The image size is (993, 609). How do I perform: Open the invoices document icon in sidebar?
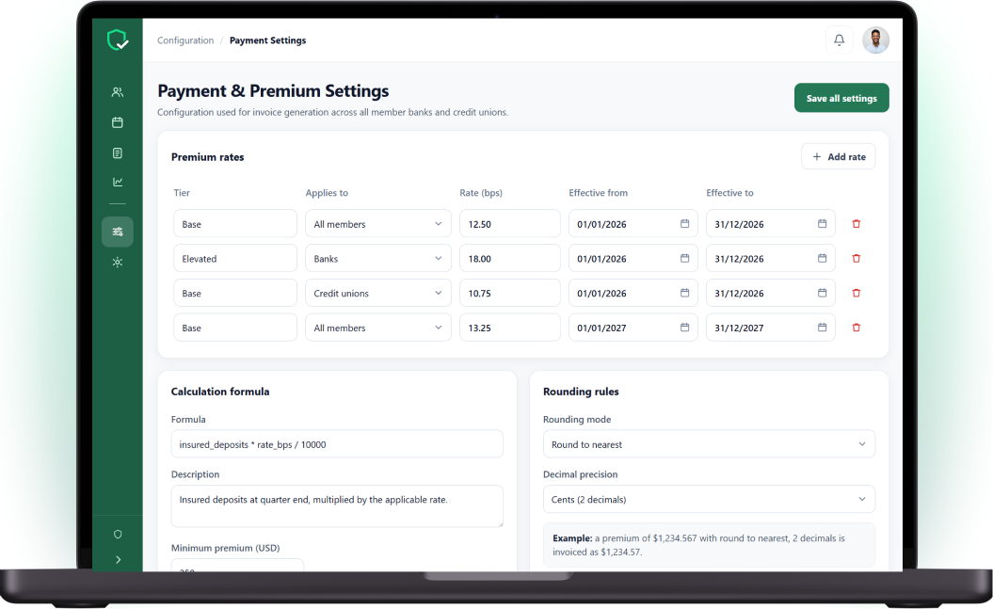coord(117,152)
